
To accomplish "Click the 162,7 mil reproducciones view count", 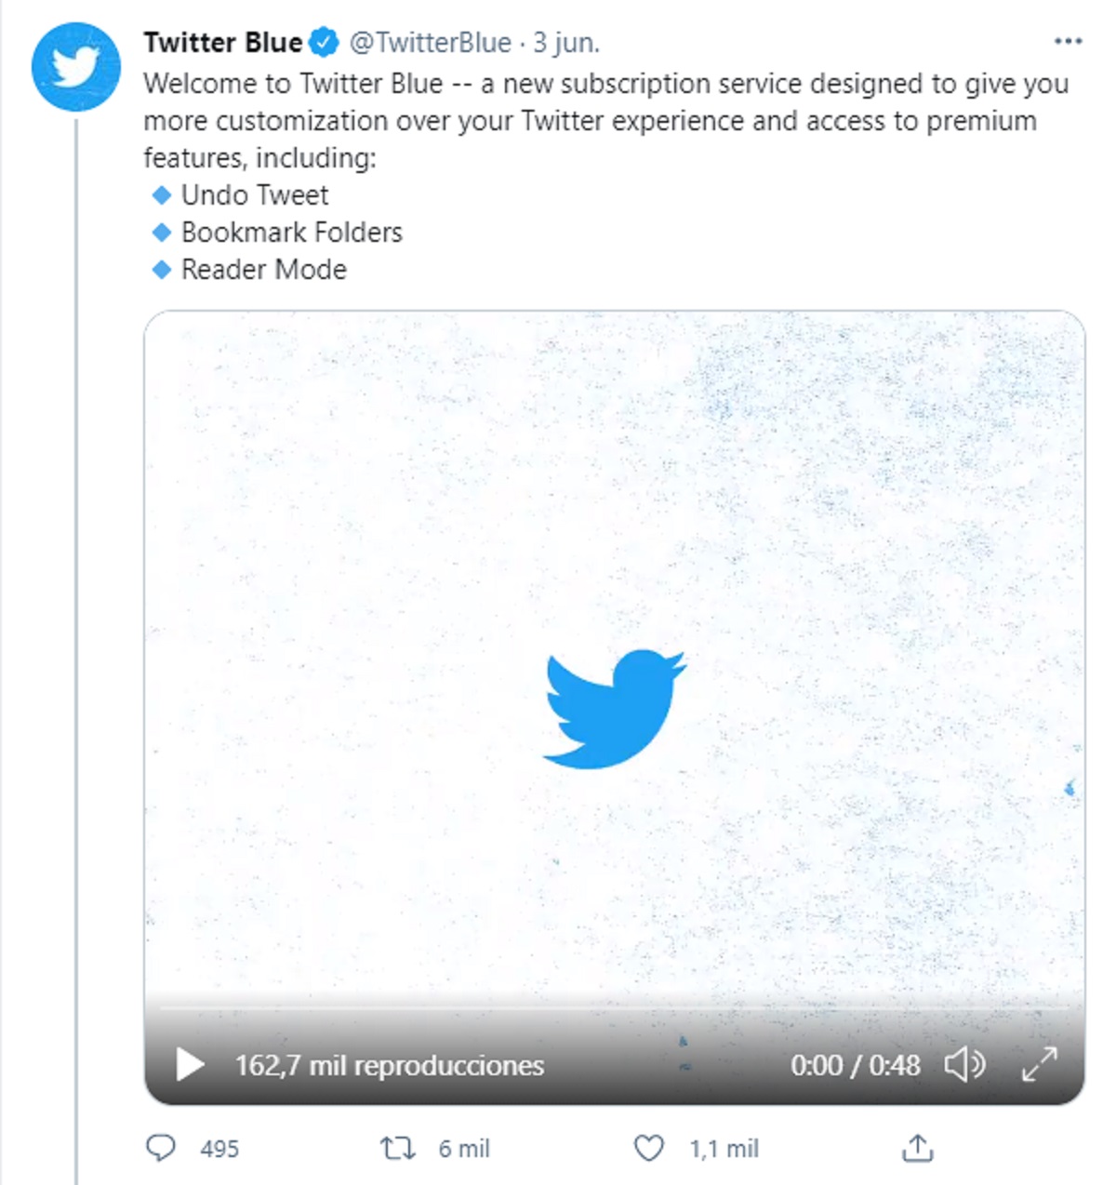I will pyautogui.click(x=390, y=1065).
